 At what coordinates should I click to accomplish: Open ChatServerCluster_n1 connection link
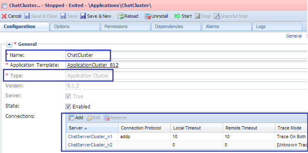(90, 137)
